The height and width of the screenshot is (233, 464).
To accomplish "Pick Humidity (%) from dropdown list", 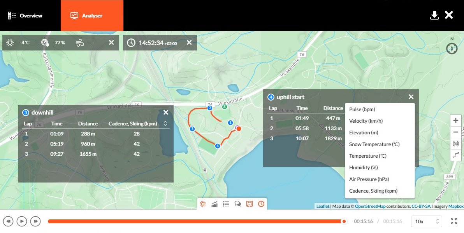I will click(380, 167).
